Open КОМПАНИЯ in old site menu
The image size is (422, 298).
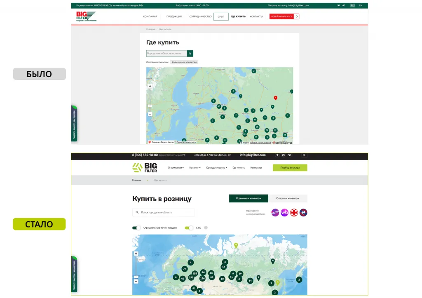coord(150,16)
